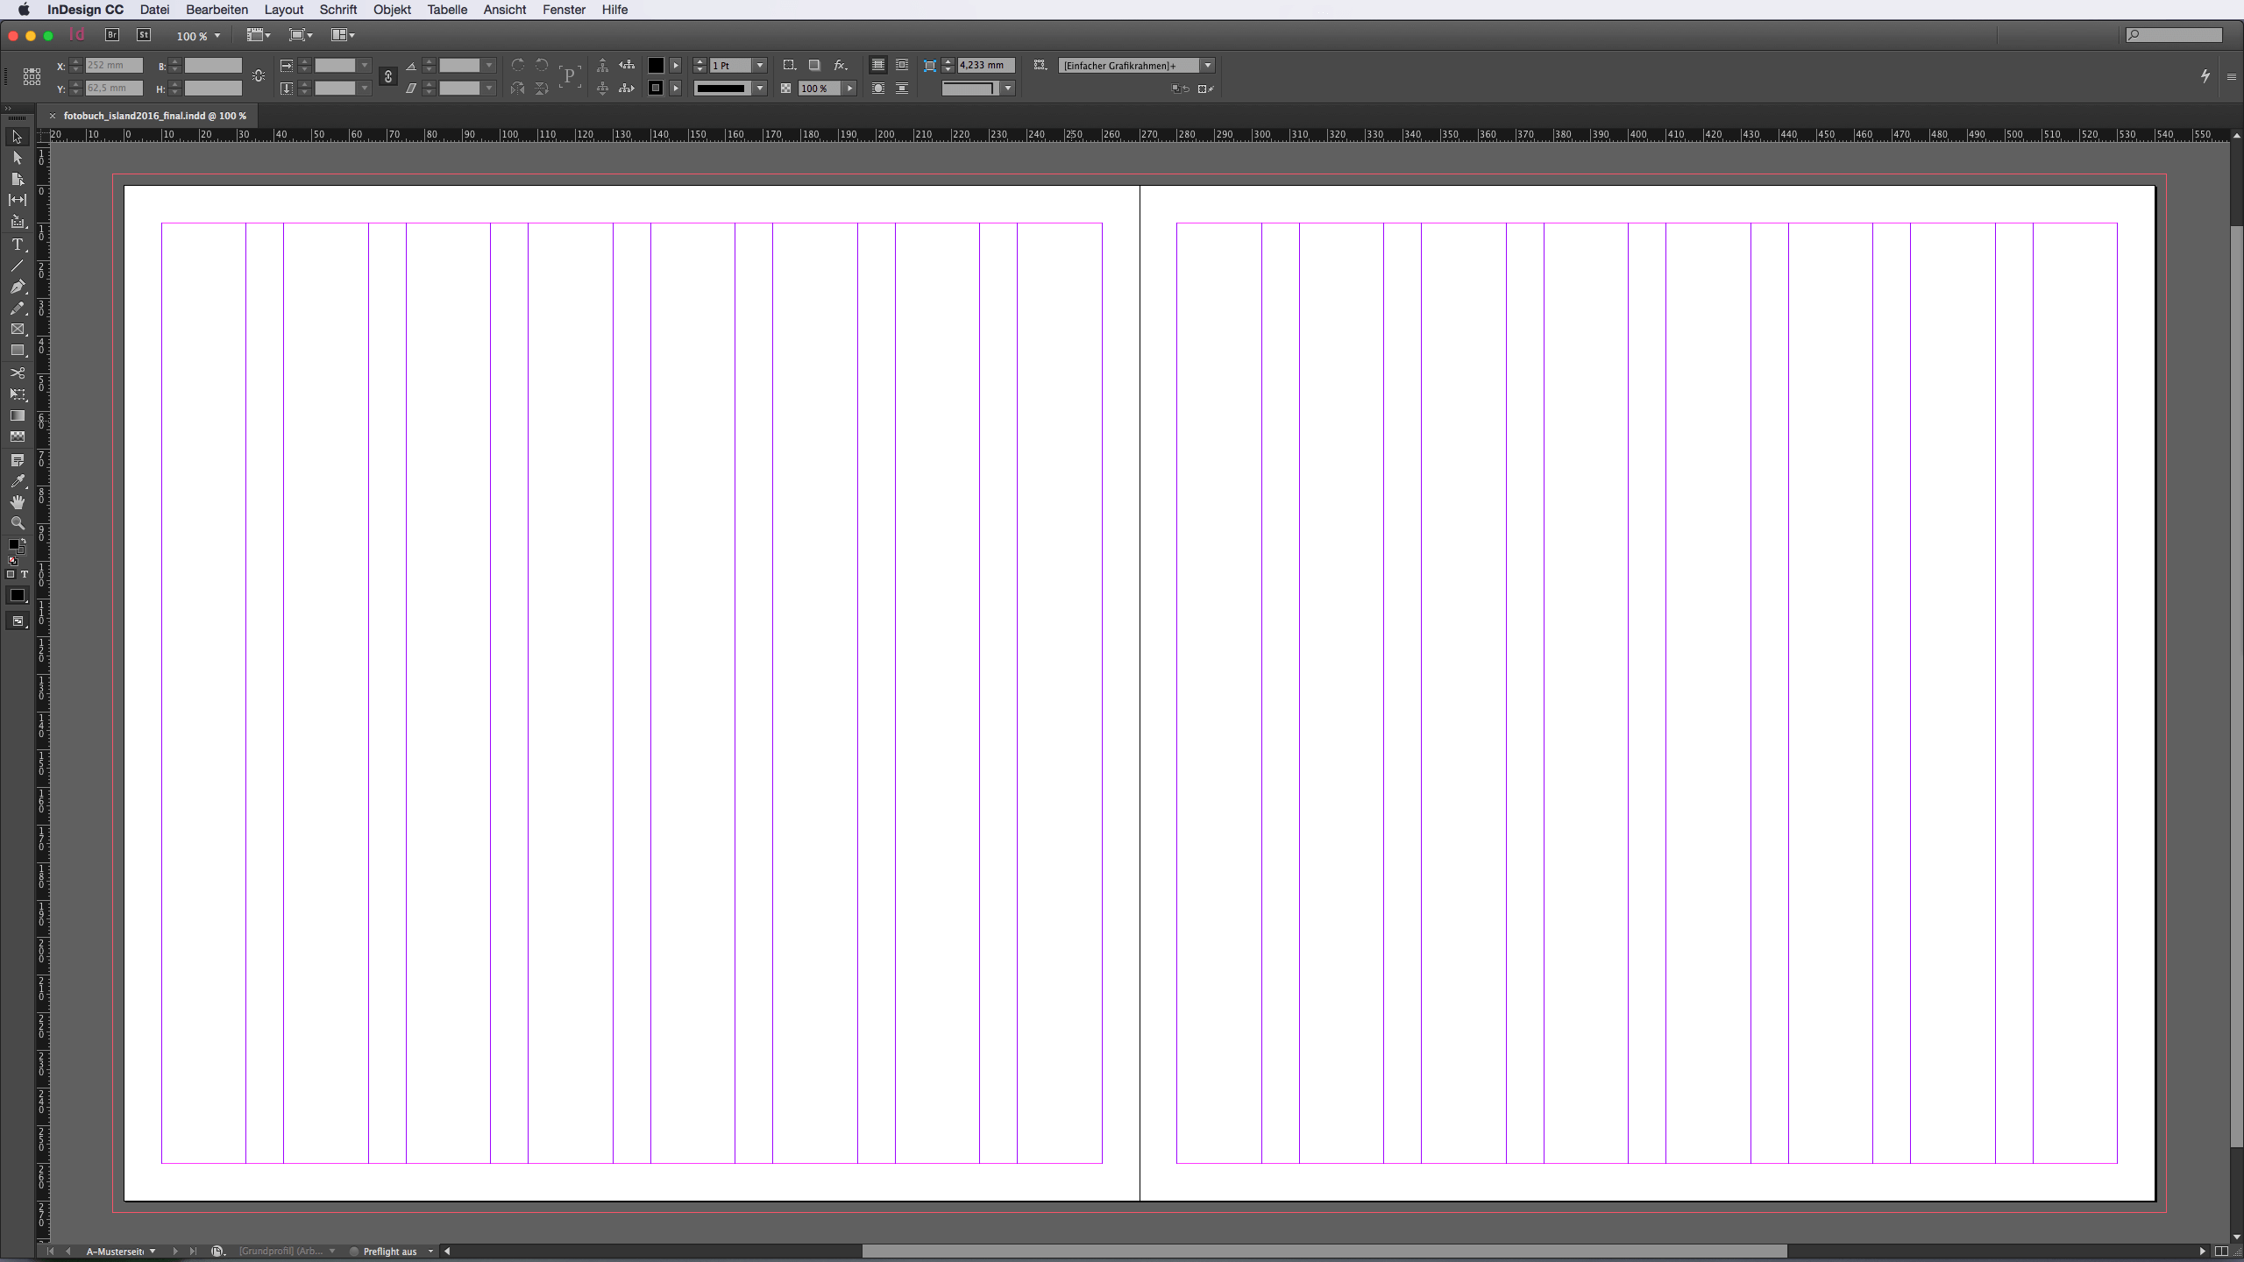2244x1262 pixels.
Task: Open the Datei menu
Action: pos(154,10)
